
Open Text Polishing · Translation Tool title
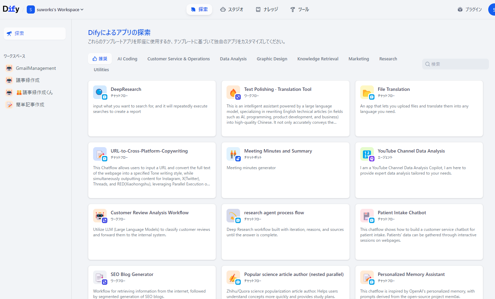pos(278,89)
